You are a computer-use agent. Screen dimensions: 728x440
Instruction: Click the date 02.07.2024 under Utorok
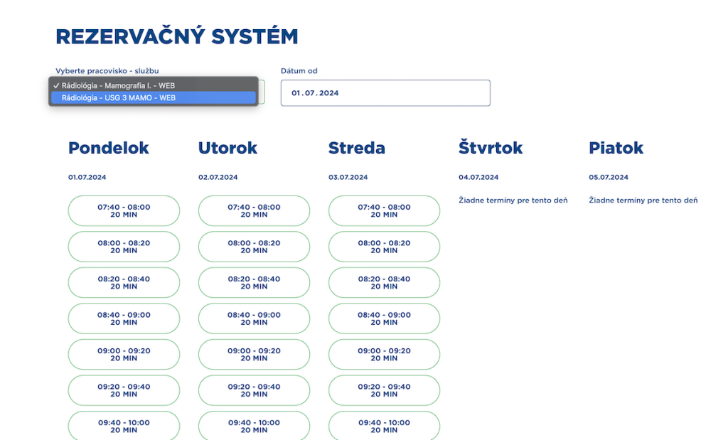point(218,177)
